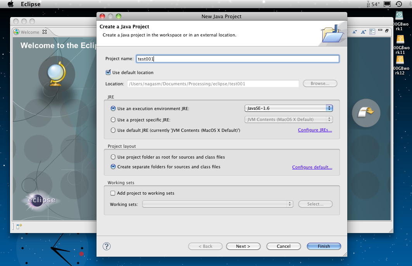Select Use an execution environment JRE
412x266 pixels.
[113, 108]
